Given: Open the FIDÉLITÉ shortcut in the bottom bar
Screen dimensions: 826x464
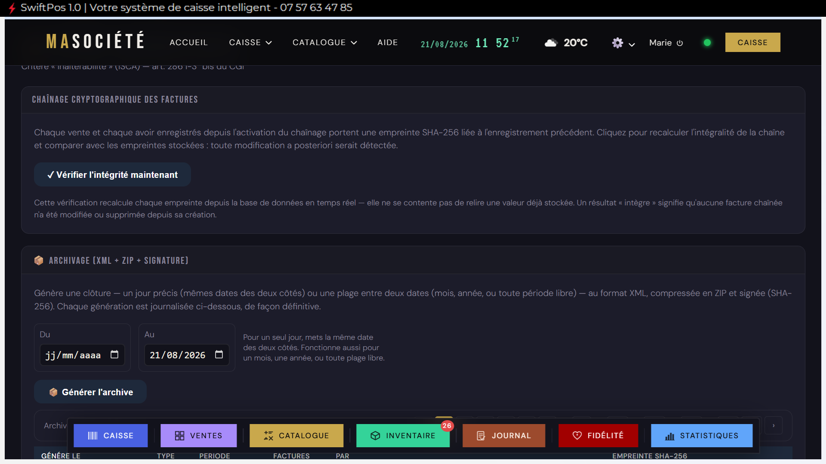Looking at the screenshot, I should point(598,436).
